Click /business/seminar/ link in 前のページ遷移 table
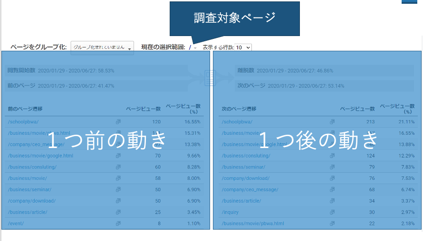This screenshot has width=423, height=241. click(29, 190)
